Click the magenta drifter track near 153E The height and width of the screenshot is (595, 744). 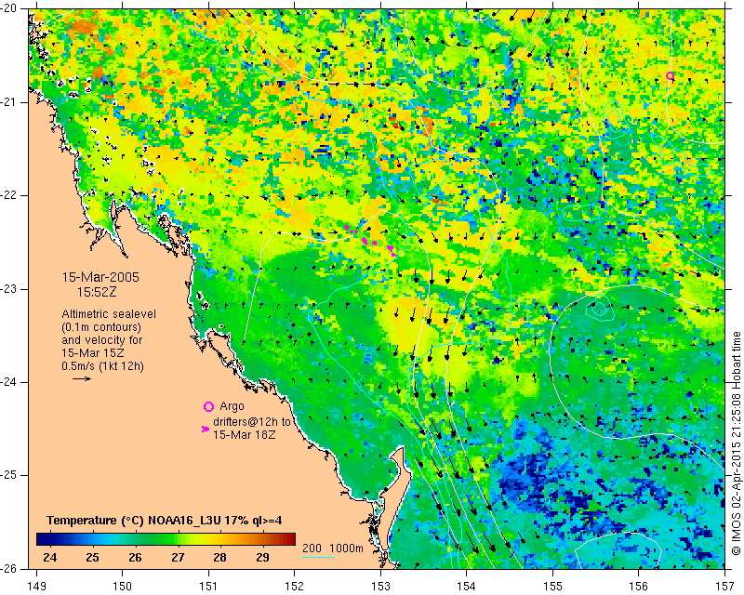(370, 241)
